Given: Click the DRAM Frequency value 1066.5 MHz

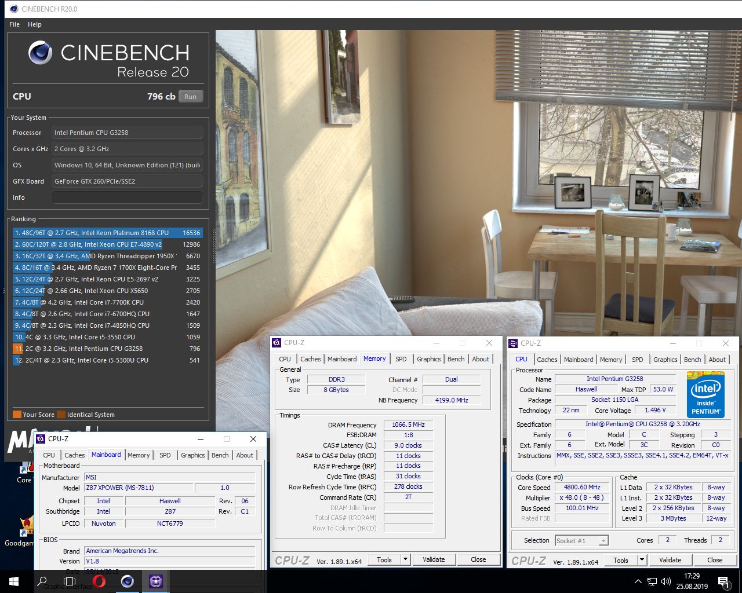Looking at the screenshot, I should pos(408,424).
